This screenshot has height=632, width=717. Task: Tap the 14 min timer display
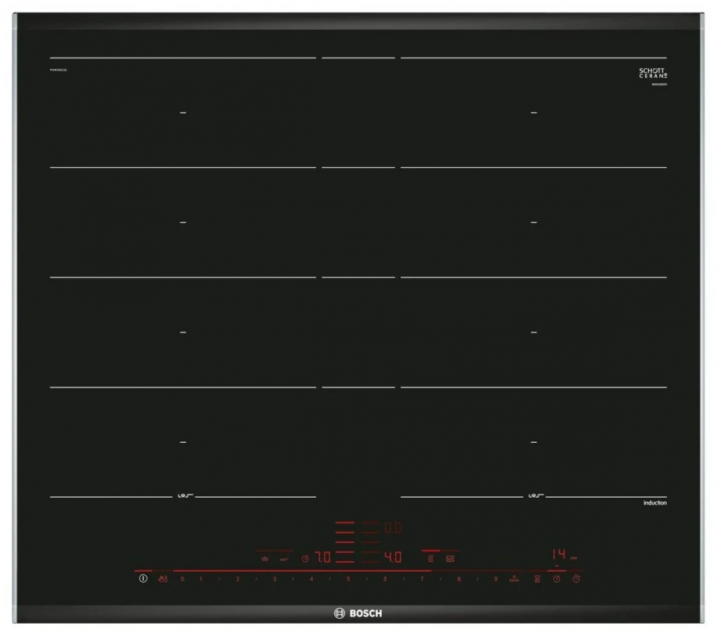coord(559,555)
